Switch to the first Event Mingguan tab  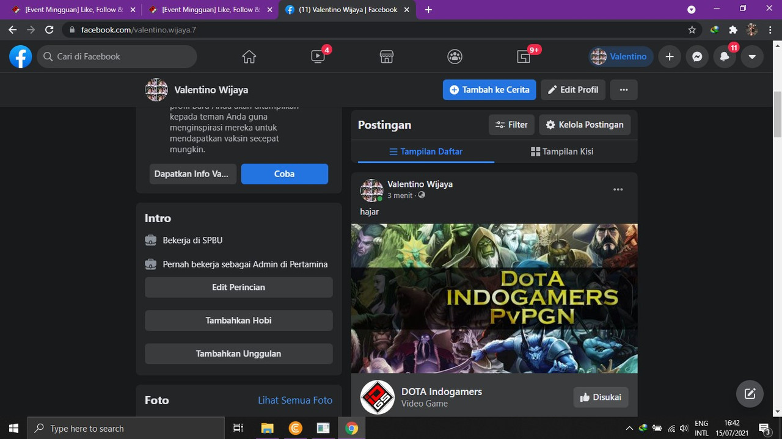(74, 10)
